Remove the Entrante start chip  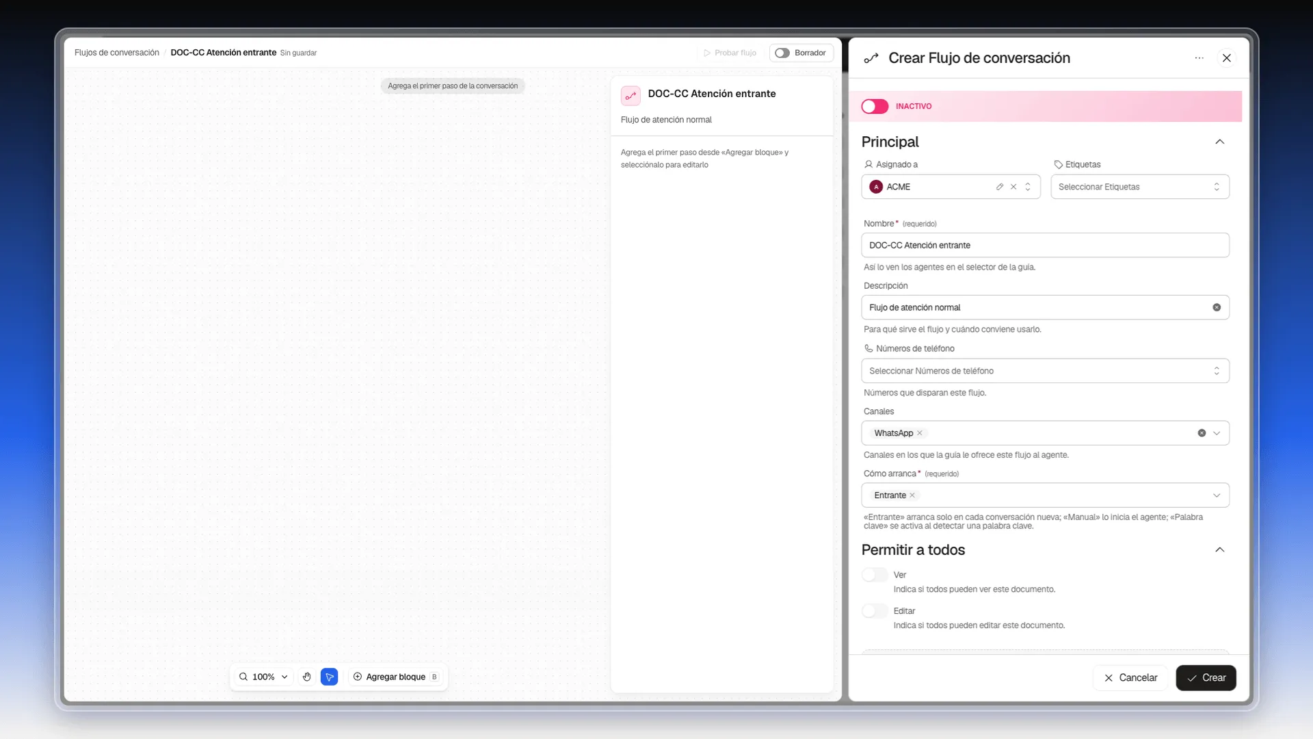[x=912, y=495]
